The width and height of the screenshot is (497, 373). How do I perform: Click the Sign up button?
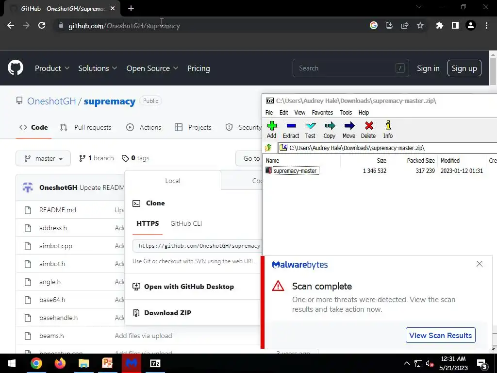pos(464,68)
